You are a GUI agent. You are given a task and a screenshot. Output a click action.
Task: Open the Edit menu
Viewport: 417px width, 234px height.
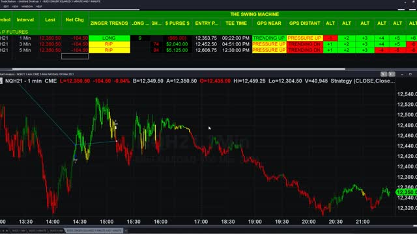point(6,6)
